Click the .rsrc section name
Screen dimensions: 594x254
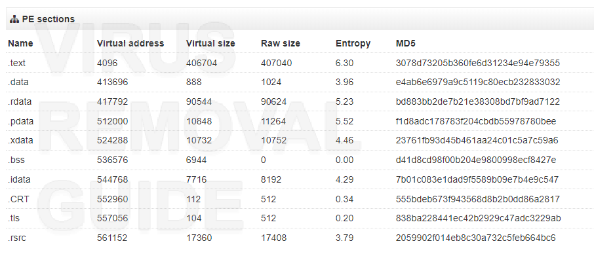16,238
